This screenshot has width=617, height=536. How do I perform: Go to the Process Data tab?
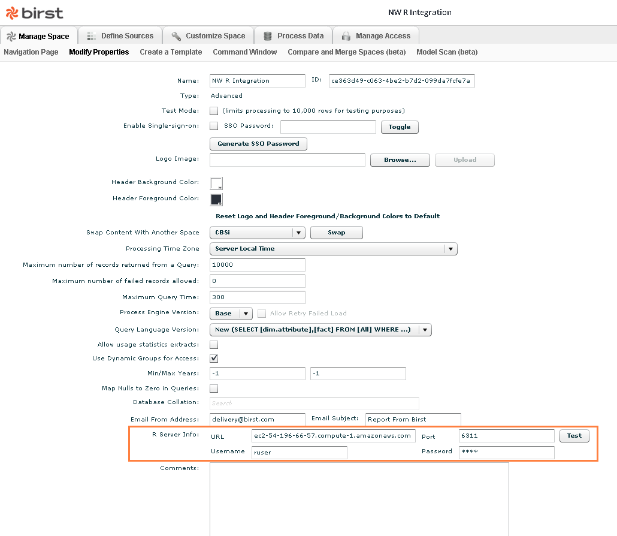(x=293, y=36)
